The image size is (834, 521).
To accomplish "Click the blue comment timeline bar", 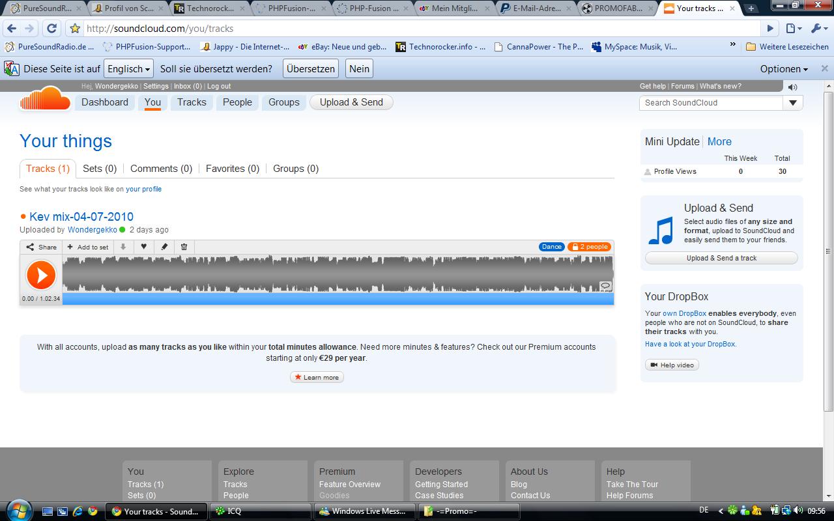I will click(338, 298).
